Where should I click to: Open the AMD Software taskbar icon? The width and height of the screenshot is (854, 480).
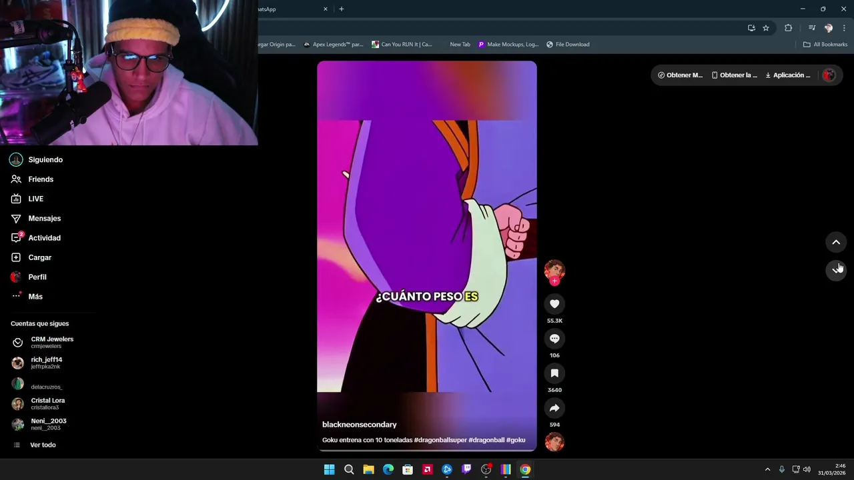(428, 469)
